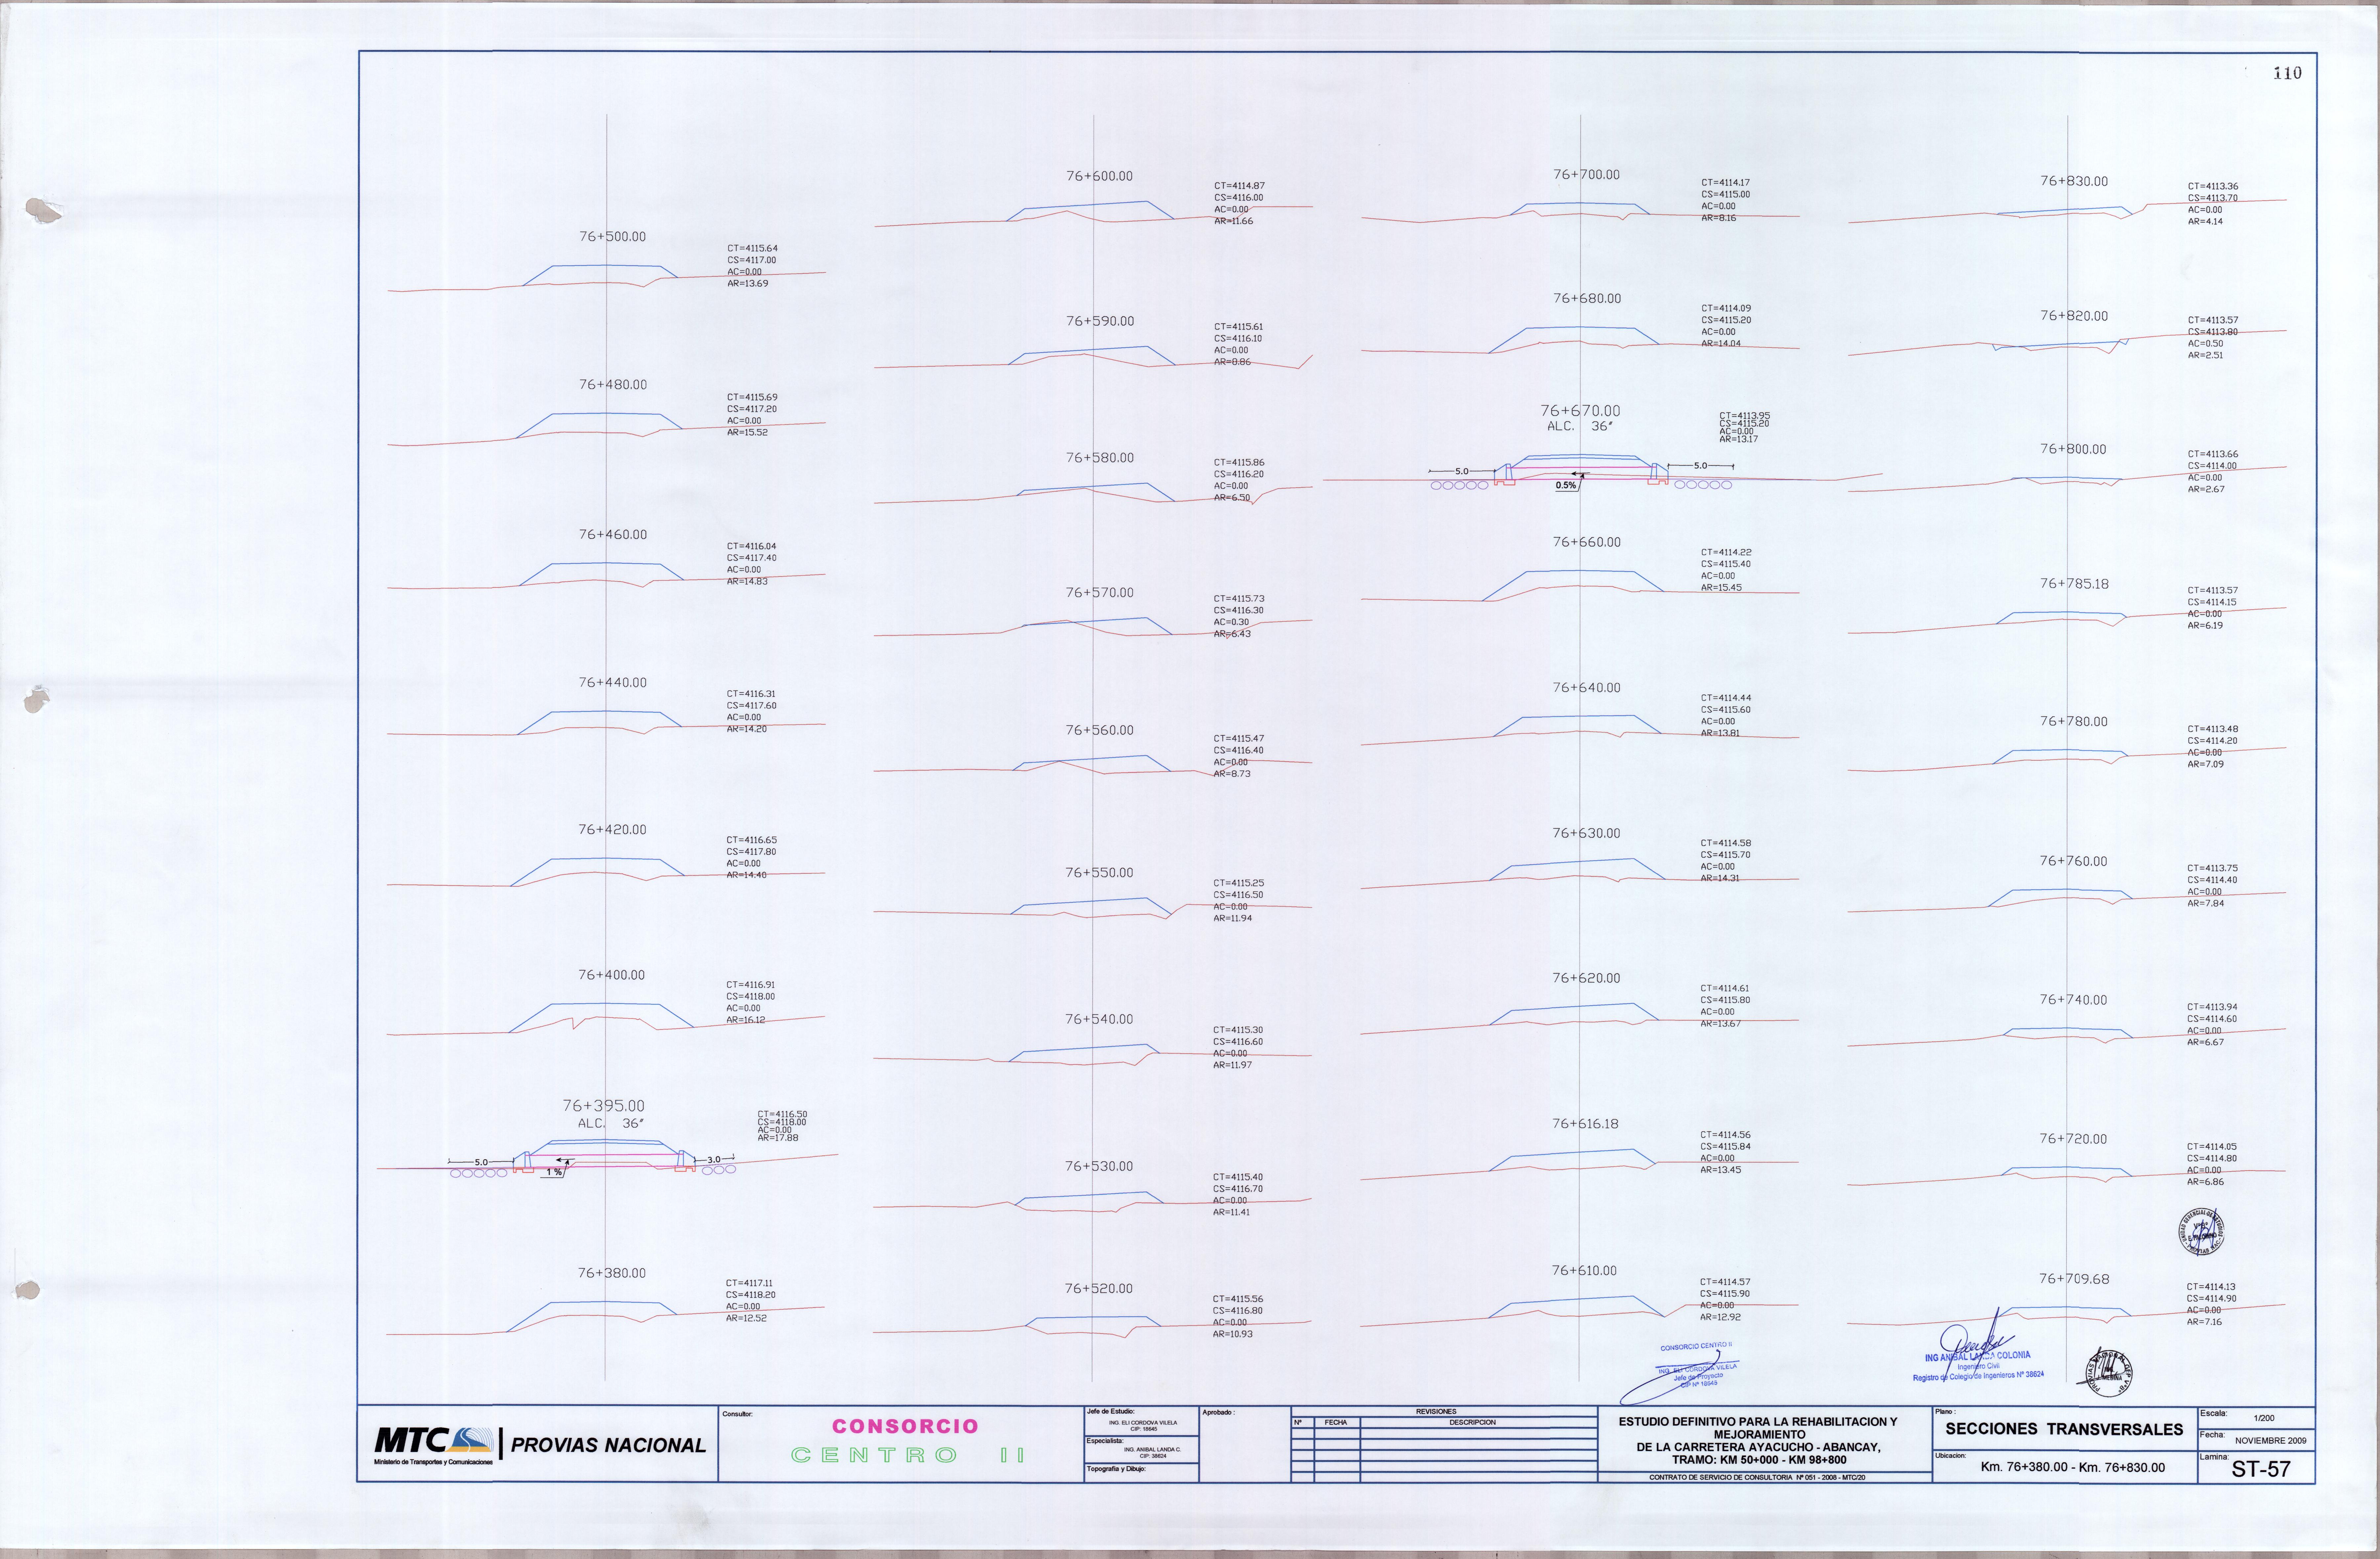Click section label '76+709.68'

(2074, 1279)
